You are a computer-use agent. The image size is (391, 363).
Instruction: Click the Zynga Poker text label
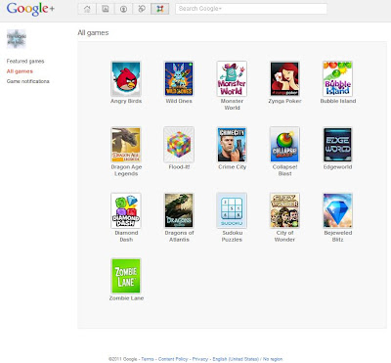(x=284, y=101)
